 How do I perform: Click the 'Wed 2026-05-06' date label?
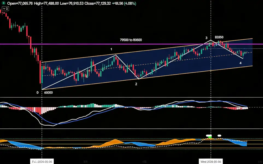(x=211, y=162)
